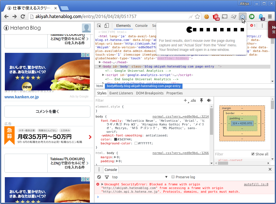This screenshot has width=276, height=204.
Task: Open the Properties tab
Action: [175, 93]
